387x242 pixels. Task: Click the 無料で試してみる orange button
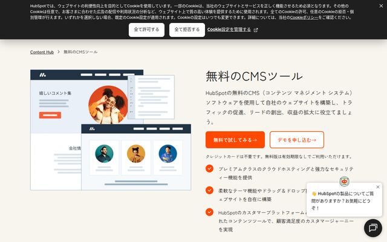tap(235, 140)
